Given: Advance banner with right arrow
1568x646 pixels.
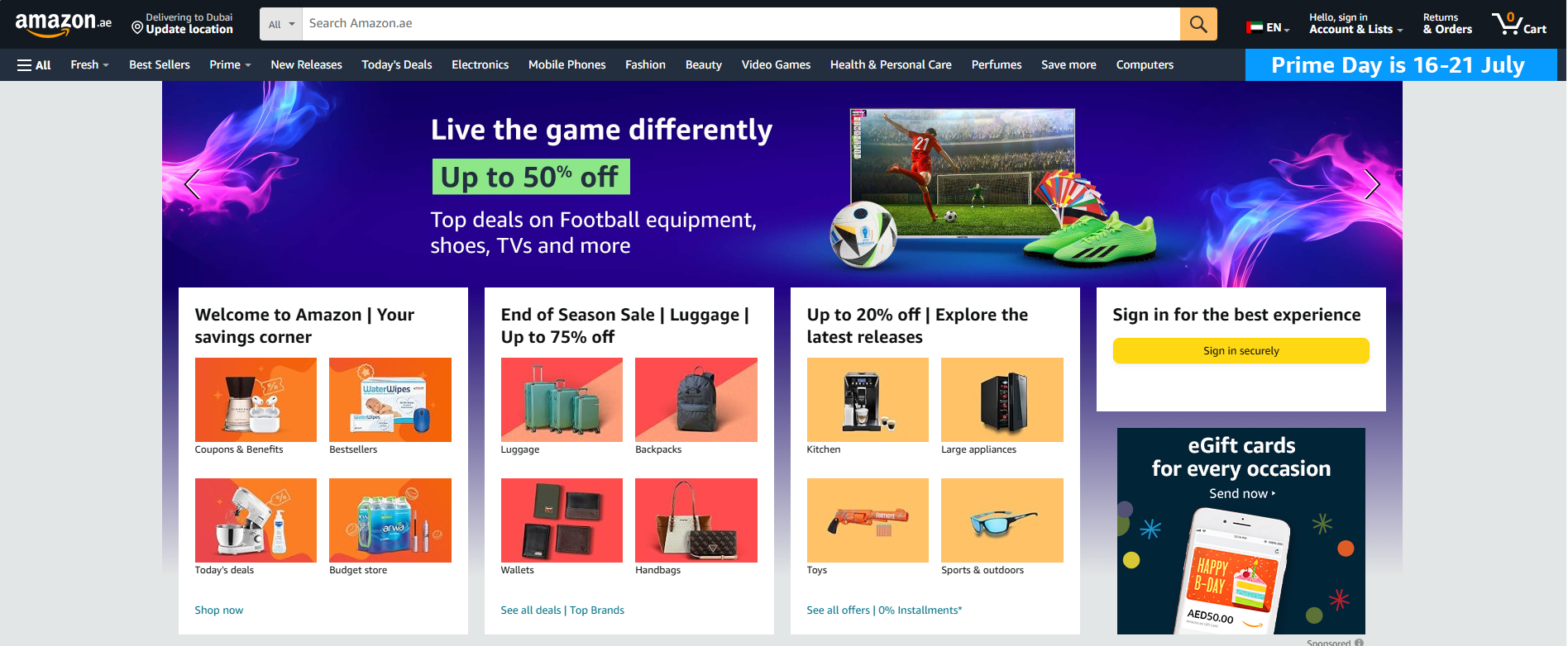Looking at the screenshot, I should point(1372,184).
